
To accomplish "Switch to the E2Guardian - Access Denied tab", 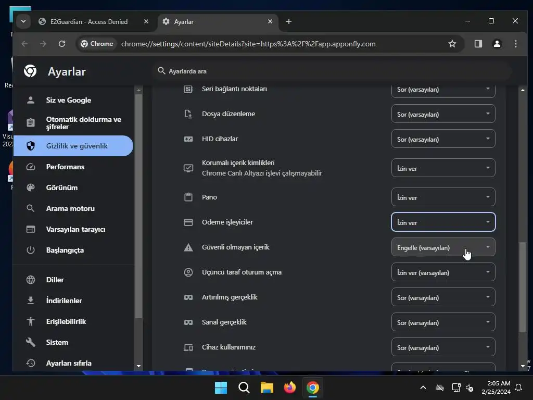I will click(x=89, y=21).
